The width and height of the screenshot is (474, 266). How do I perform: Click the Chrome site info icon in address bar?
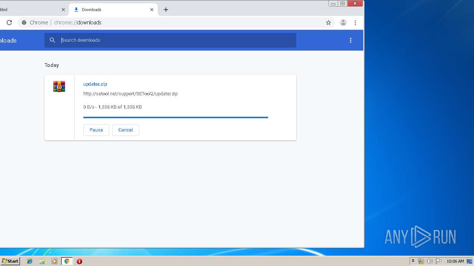[x=24, y=23]
